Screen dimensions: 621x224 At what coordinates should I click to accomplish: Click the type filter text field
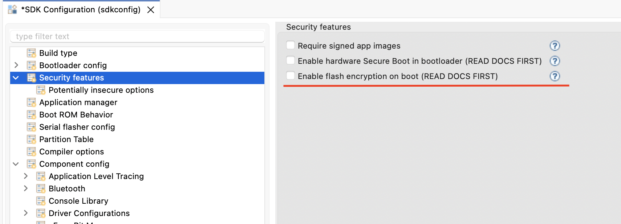137,36
